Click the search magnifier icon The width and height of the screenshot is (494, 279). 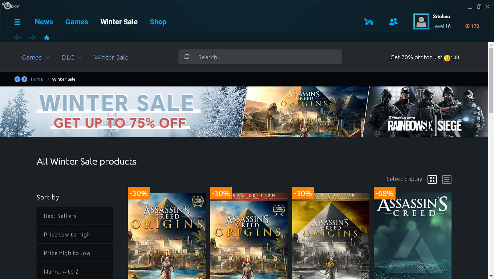pos(187,57)
